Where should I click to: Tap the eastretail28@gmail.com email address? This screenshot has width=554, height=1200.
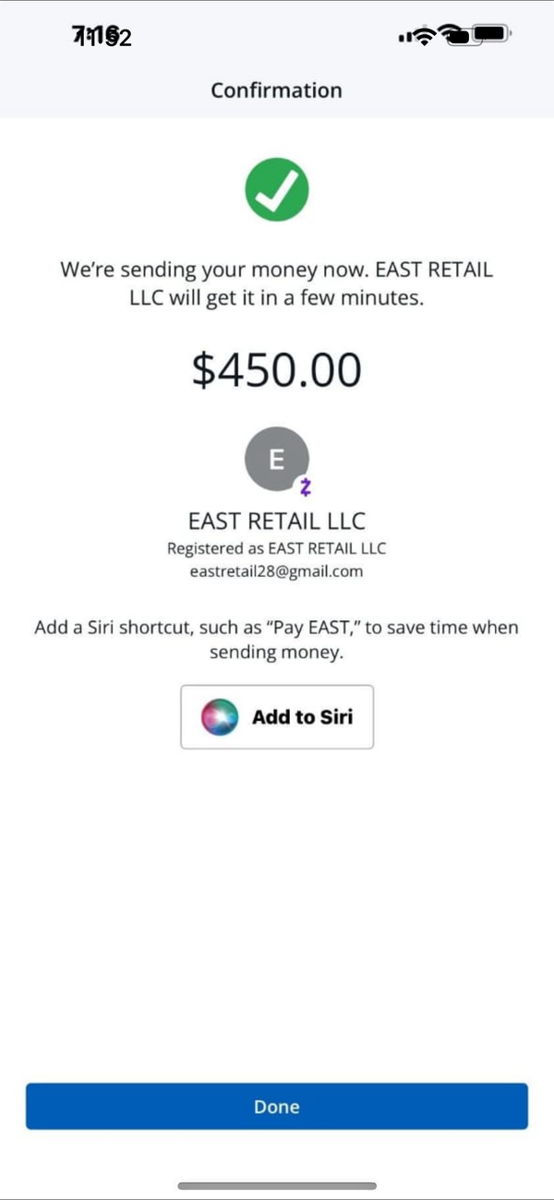coord(277,571)
